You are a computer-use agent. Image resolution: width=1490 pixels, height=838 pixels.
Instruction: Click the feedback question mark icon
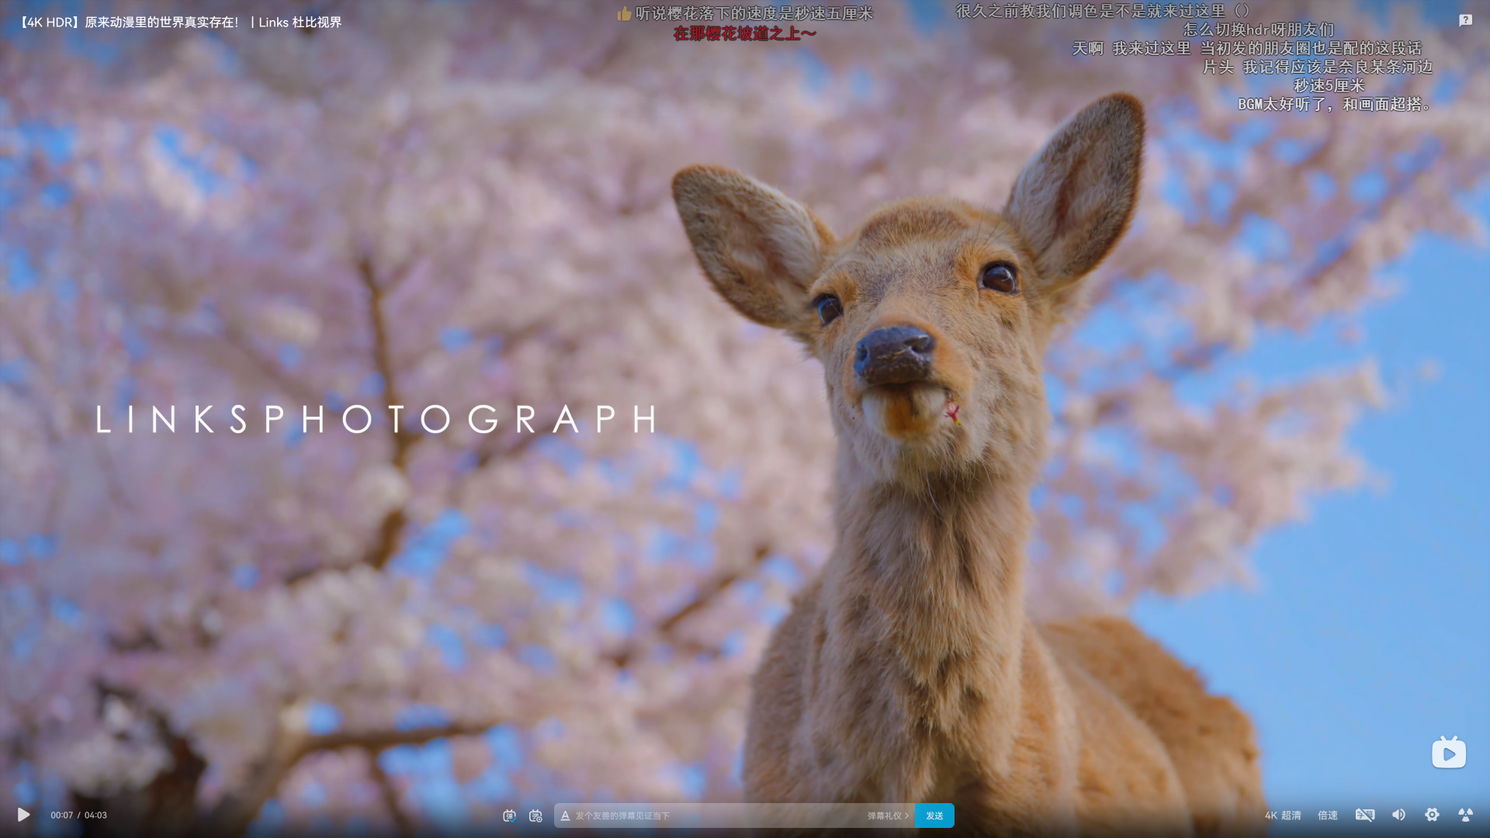tap(1465, 20)
